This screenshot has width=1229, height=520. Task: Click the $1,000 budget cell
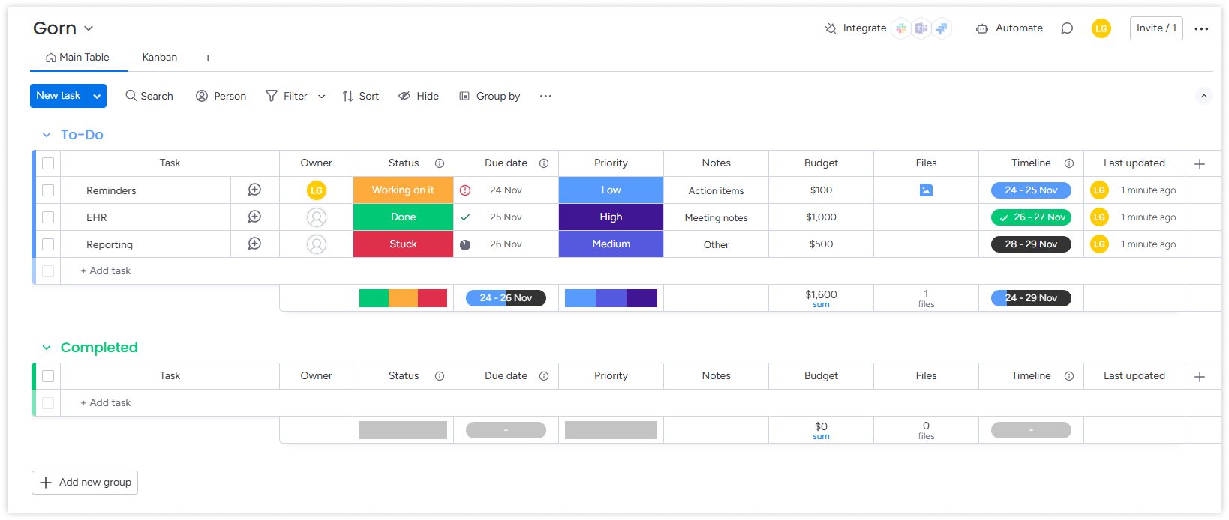click(x=821, y=217)
